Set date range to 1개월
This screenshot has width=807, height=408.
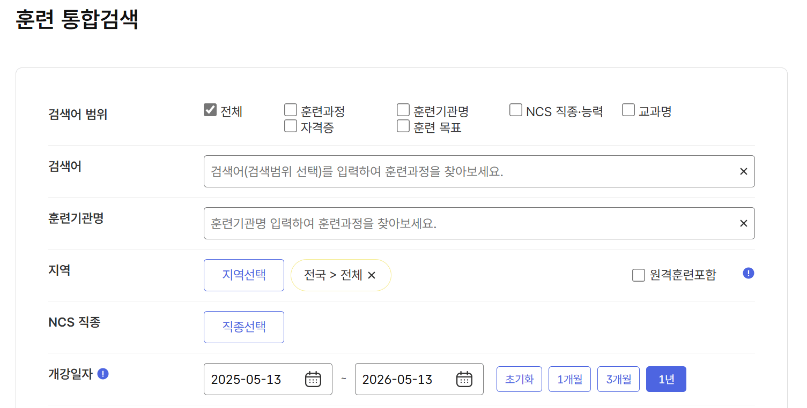coord(569,379)
